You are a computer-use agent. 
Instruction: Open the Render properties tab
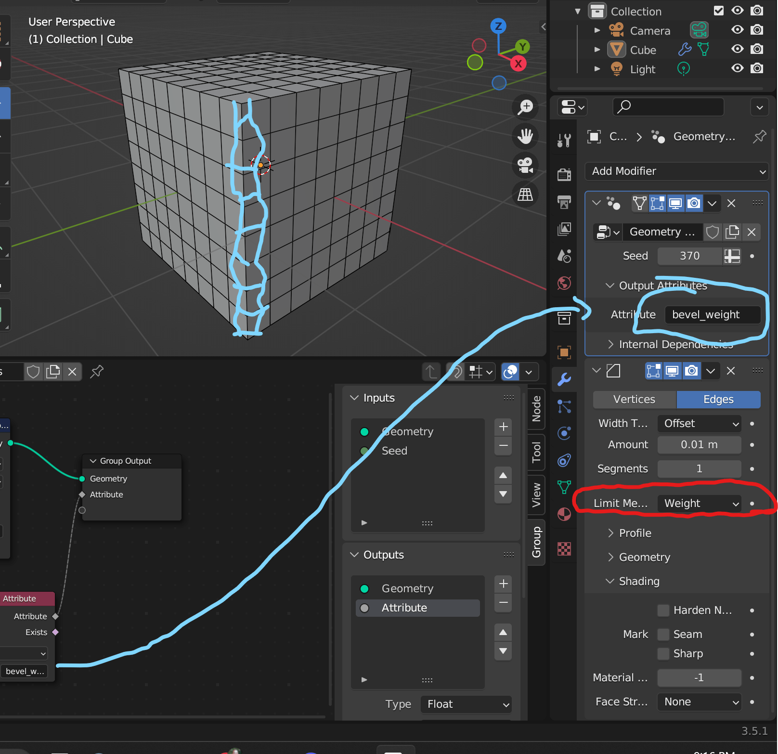click(564, 175)
